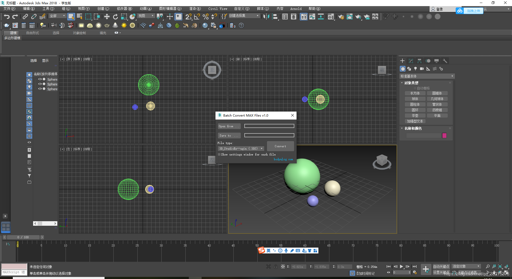Toggle Auto Key (自动关键点) mode
This screenshot has height=279, width=512.
(x=441, y=266)
